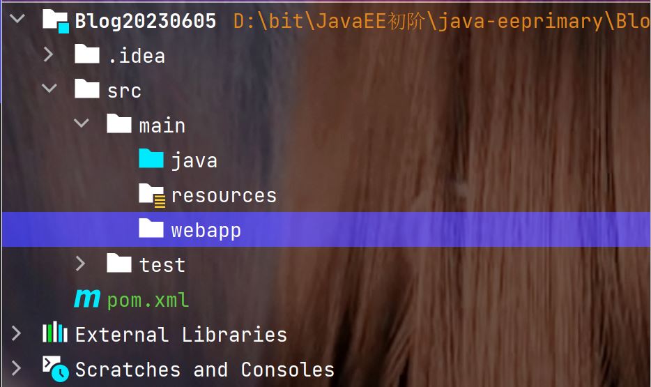Expand the .idea folder chevron
The height and width of the screenshot is (387, 651).
49,54
